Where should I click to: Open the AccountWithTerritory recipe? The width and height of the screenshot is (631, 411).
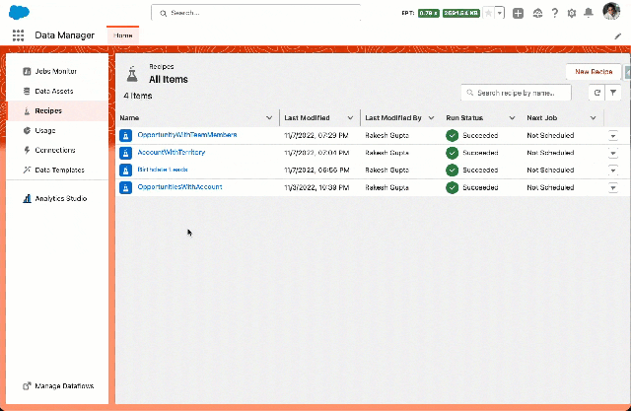tap(172, 152)
